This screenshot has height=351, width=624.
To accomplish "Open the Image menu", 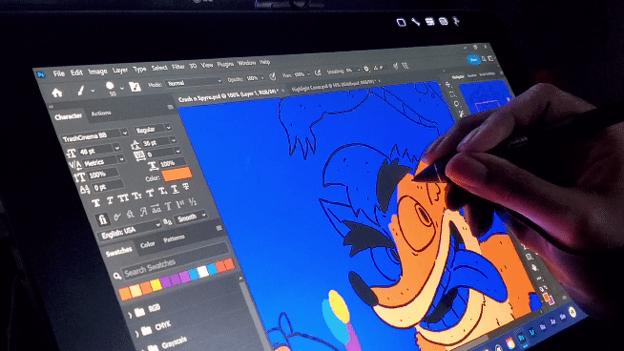I will 97,72.
